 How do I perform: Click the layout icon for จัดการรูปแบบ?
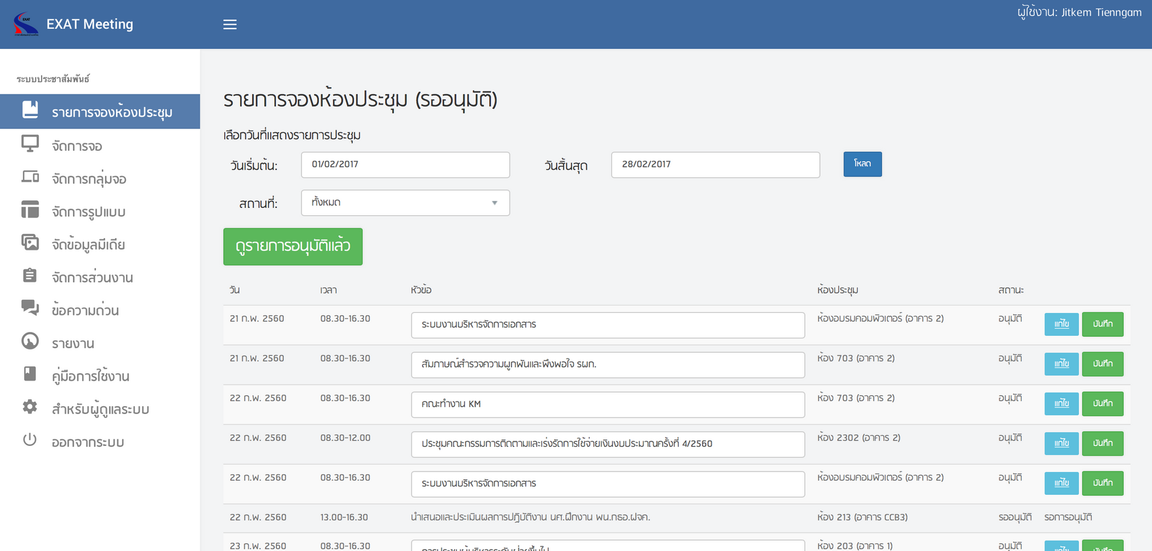30,210
